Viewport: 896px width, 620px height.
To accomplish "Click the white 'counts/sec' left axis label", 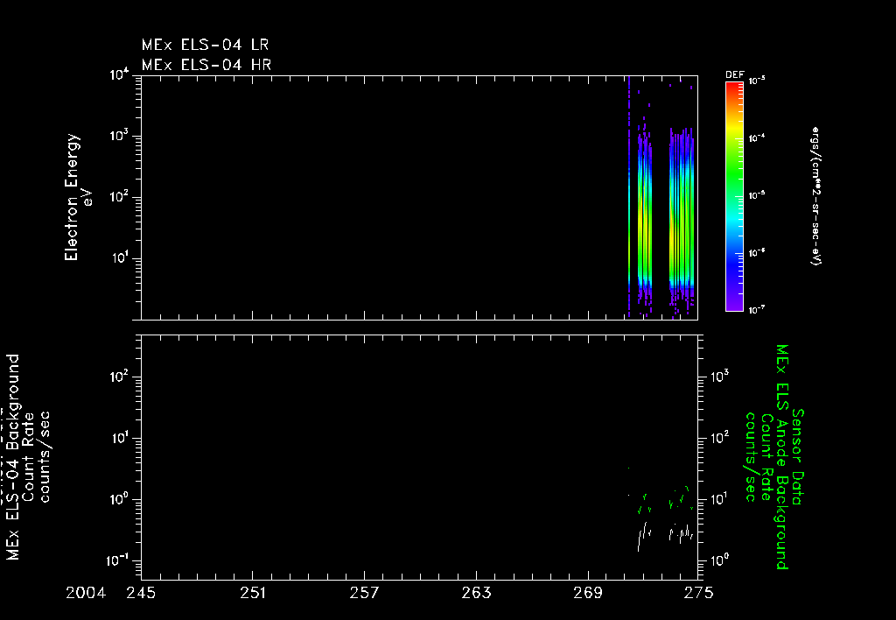I will click(x=44, y=457).
